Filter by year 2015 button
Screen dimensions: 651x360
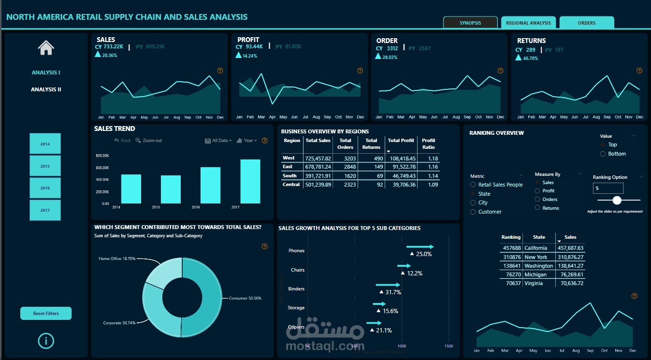45,166
